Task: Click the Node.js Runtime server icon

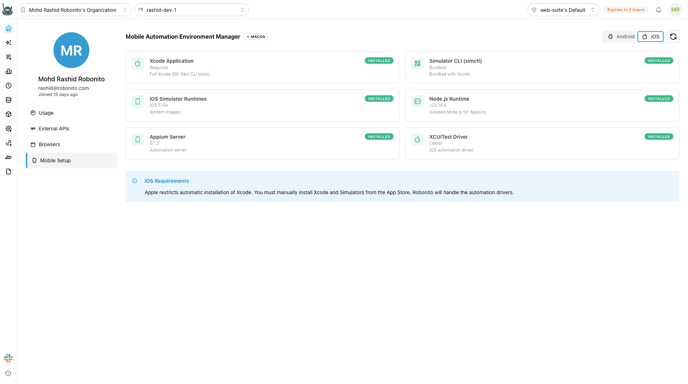Action: point(418,101)
